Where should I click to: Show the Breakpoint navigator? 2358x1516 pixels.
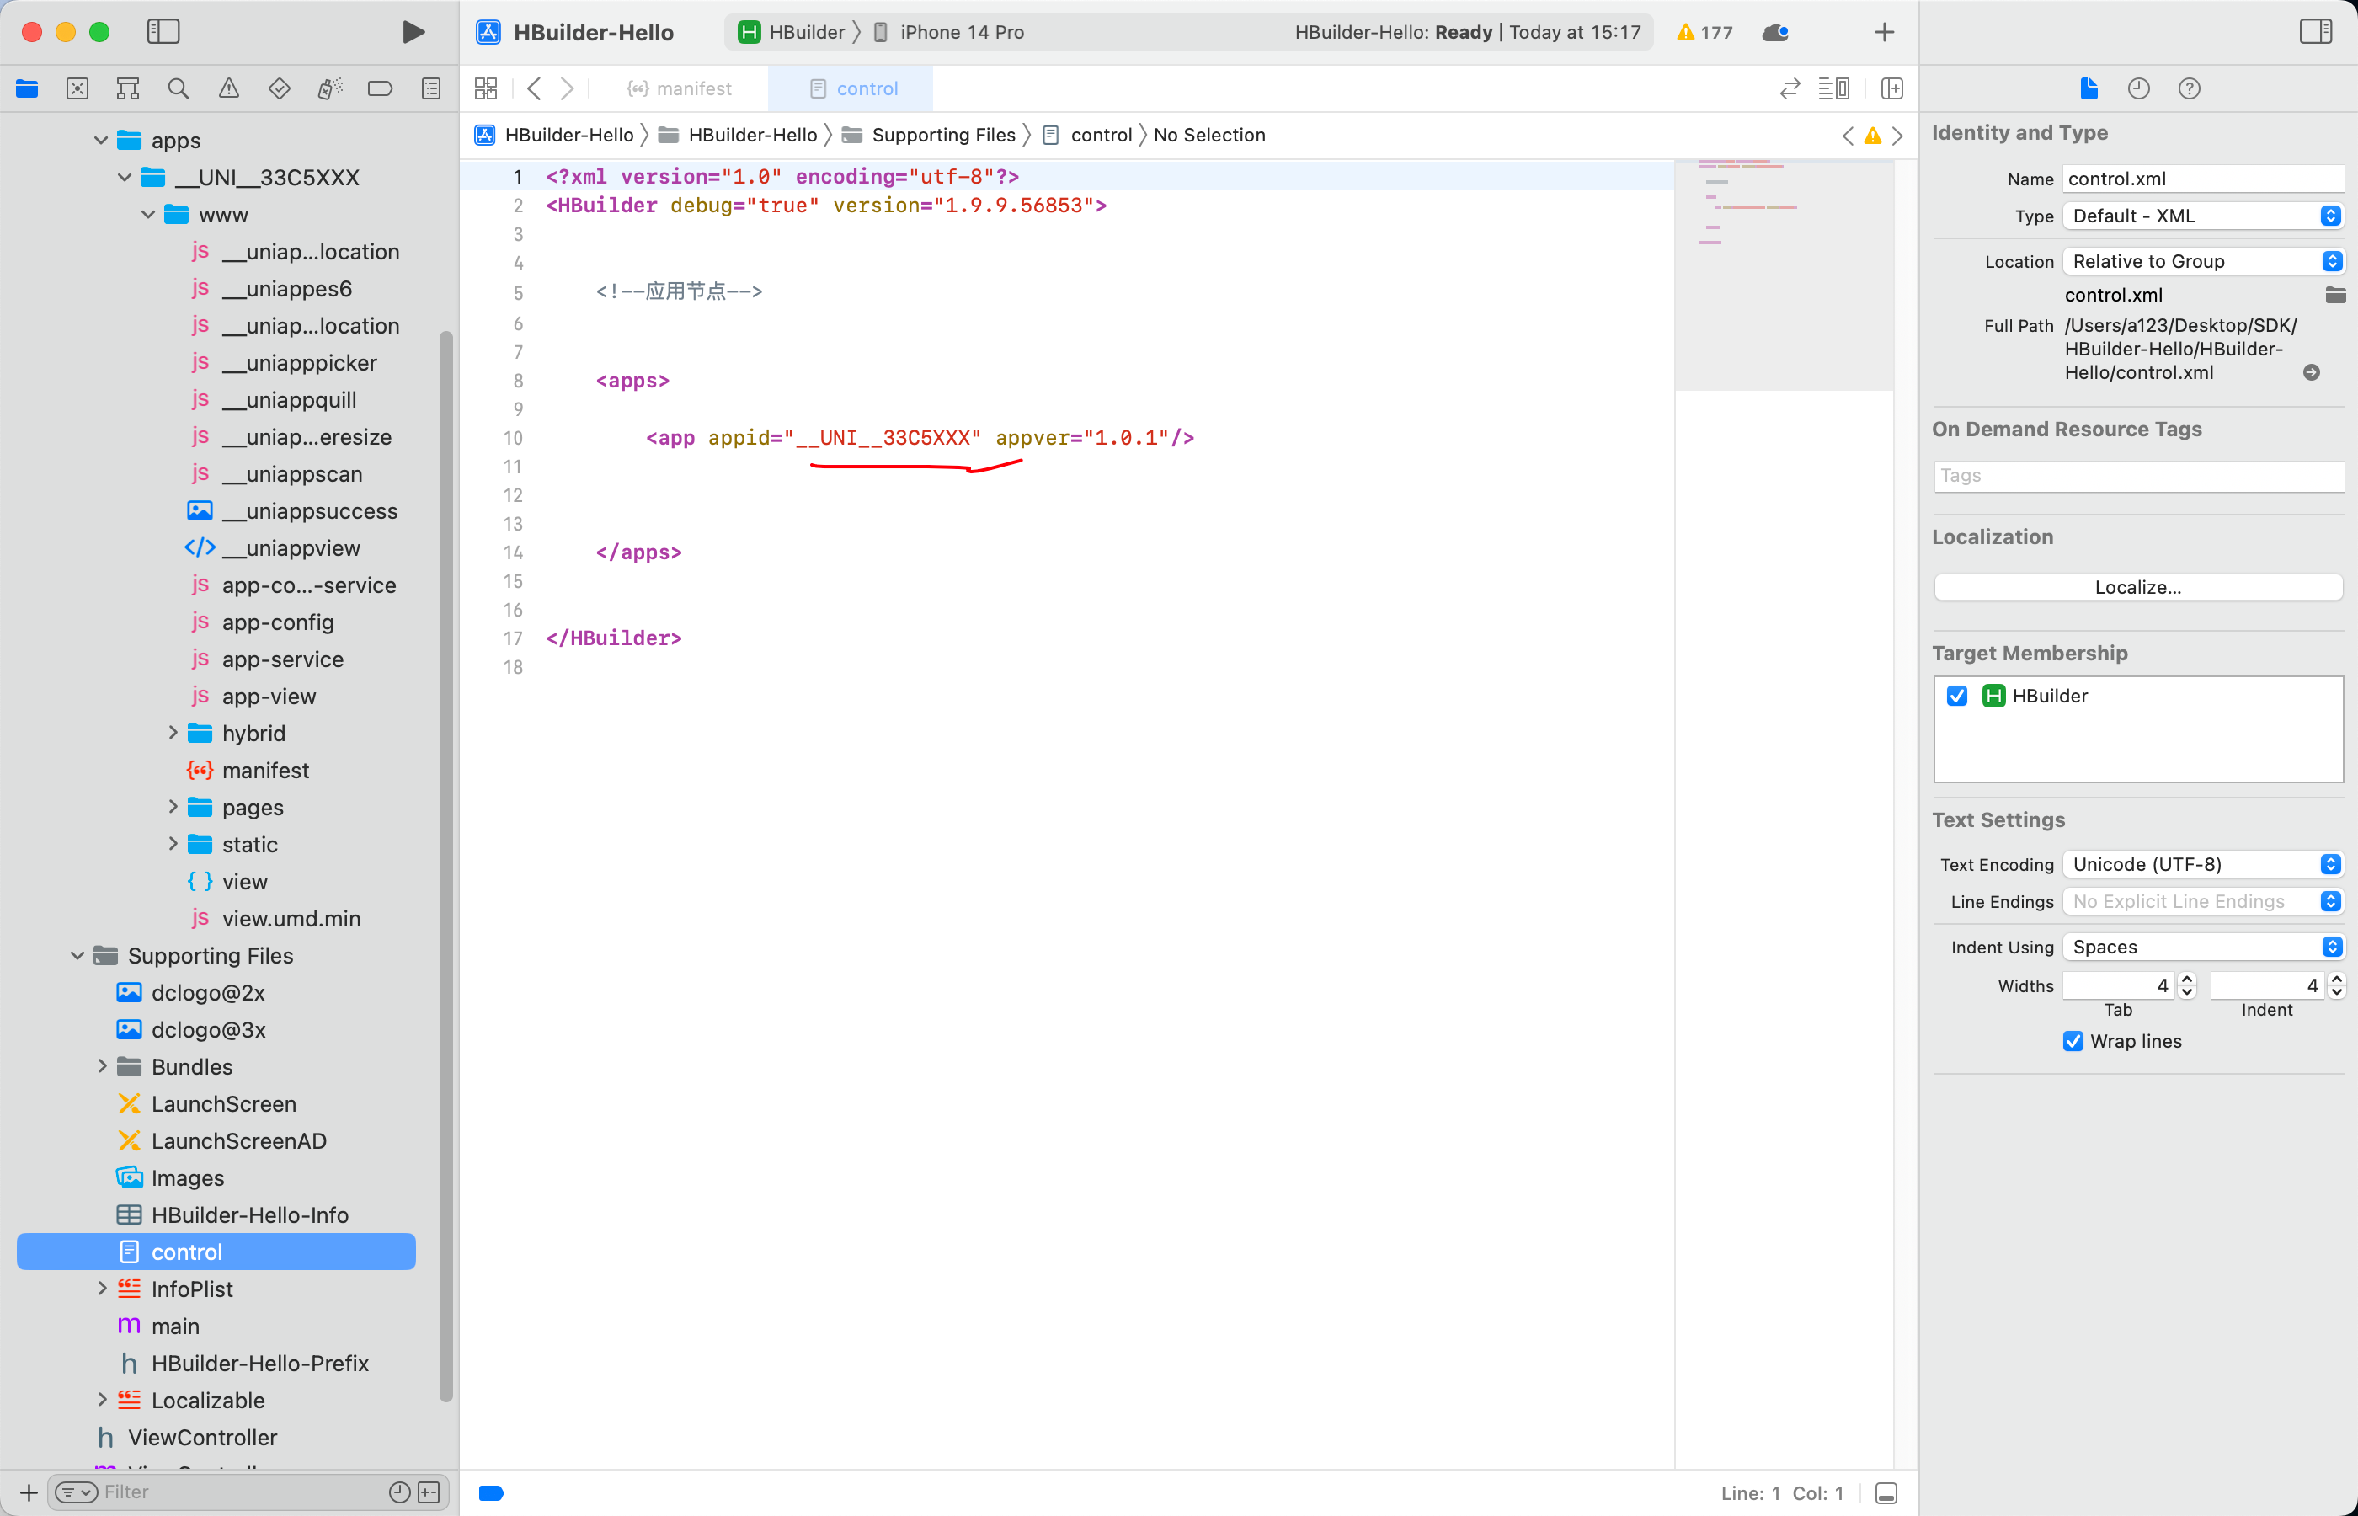click(x=380, y=88)
